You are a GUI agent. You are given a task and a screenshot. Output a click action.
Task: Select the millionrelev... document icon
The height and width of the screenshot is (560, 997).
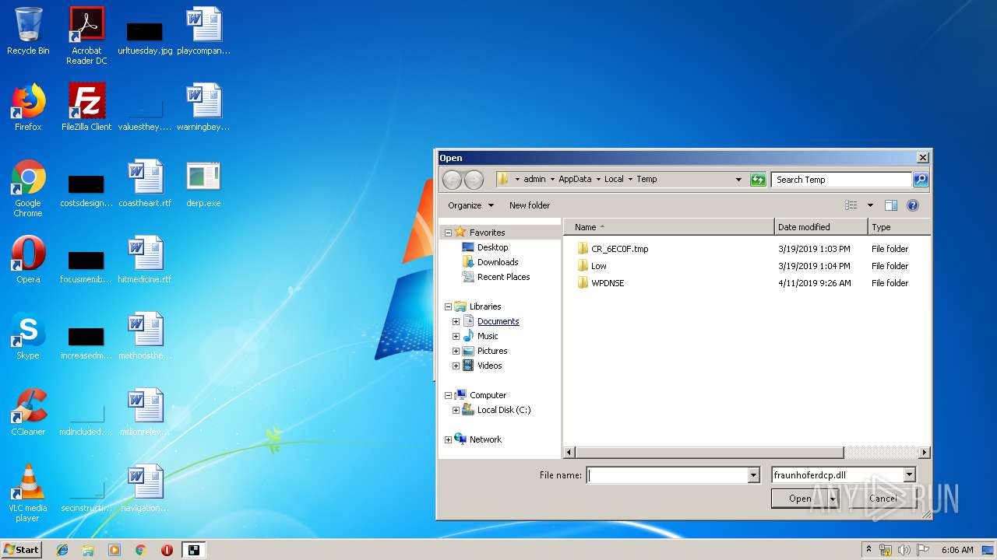pos(145,412)
